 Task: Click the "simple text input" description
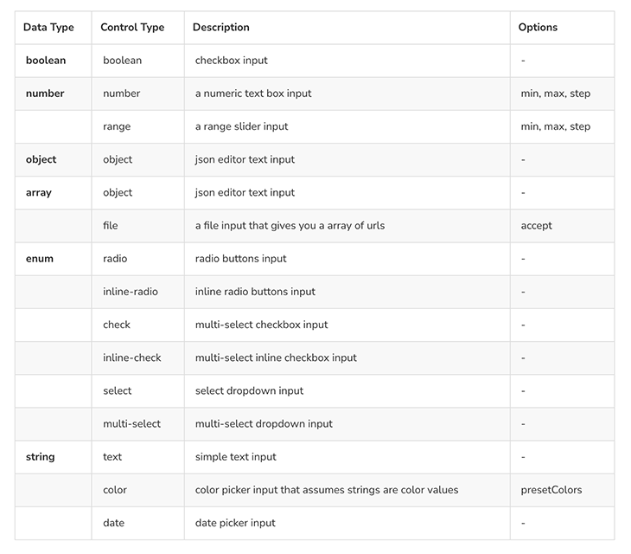236,457
